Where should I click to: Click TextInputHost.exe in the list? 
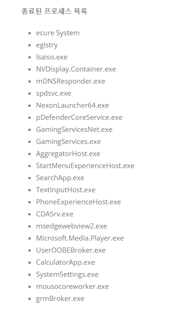[x=65, y=190]
